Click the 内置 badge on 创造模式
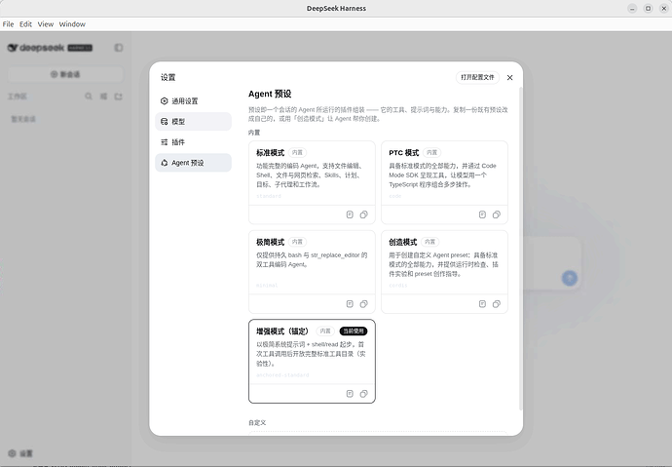 click(x=429, y=242)
